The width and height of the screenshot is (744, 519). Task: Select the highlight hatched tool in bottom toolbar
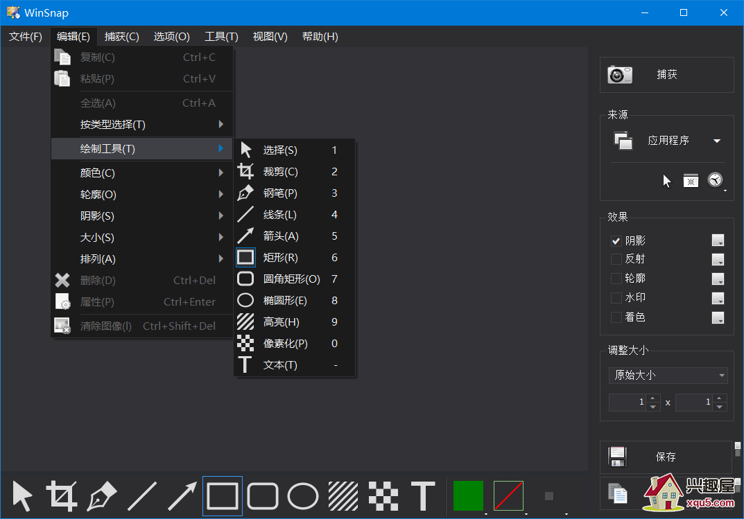(x=343, y=496)
